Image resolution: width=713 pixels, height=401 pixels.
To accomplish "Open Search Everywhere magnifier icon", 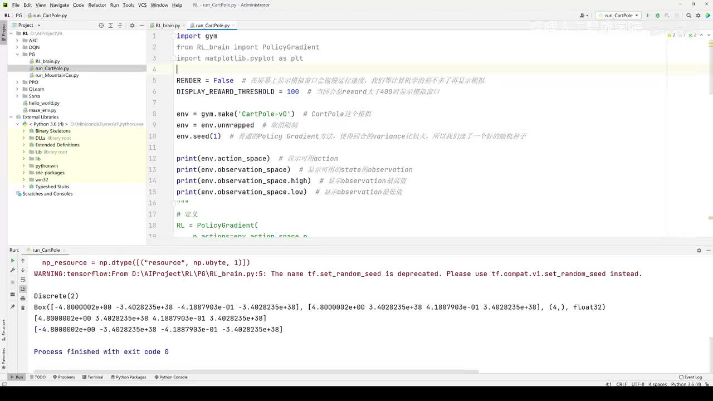I will [689, 16].
